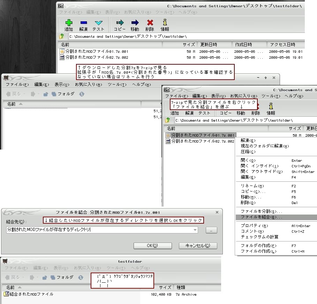Click the OK button in the combine dialog
Viewport: 317px width, 304px height.
click(152, 246)
